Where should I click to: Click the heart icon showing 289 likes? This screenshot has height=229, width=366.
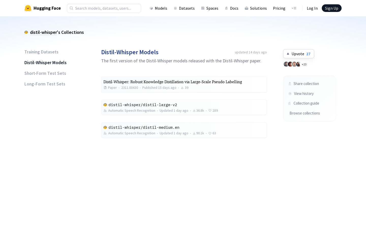tap(210, 111)
